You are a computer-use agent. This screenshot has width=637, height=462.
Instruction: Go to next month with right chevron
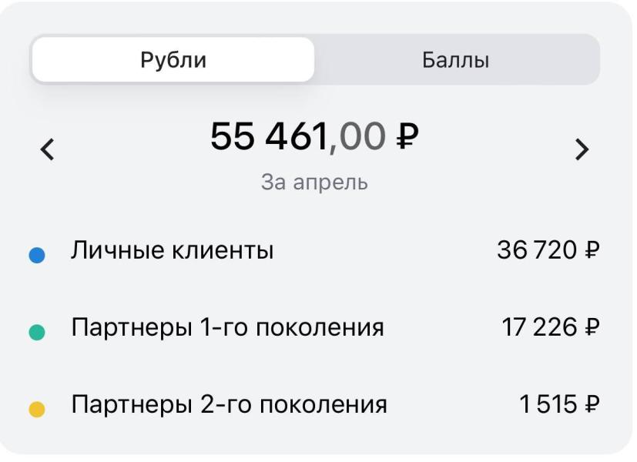582,149
